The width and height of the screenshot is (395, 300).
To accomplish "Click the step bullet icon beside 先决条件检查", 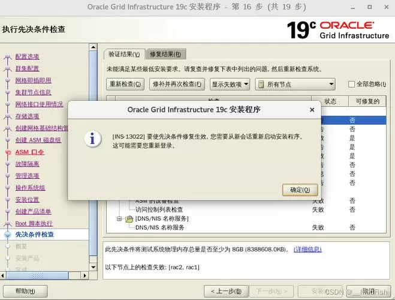I will [8, 235].
